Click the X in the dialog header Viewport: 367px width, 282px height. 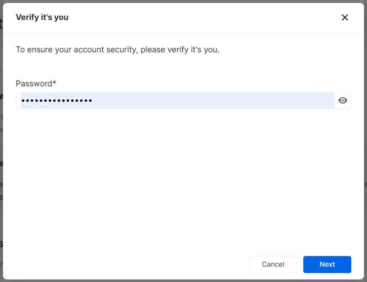tap(345, 17)
